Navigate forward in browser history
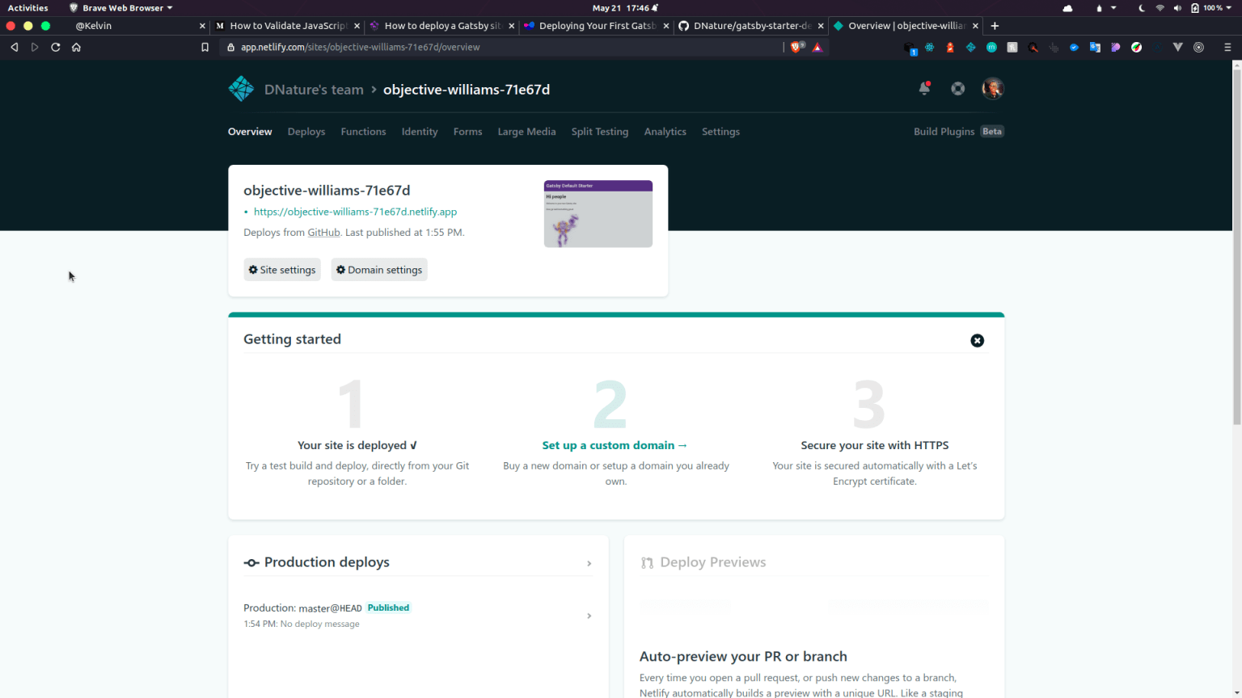1242x698 pixels. coord(35,47)
